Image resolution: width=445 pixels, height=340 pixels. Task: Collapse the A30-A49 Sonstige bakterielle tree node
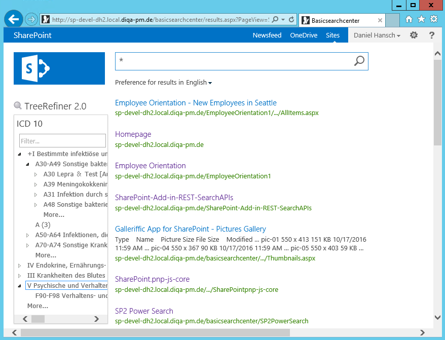pos(28,164)
